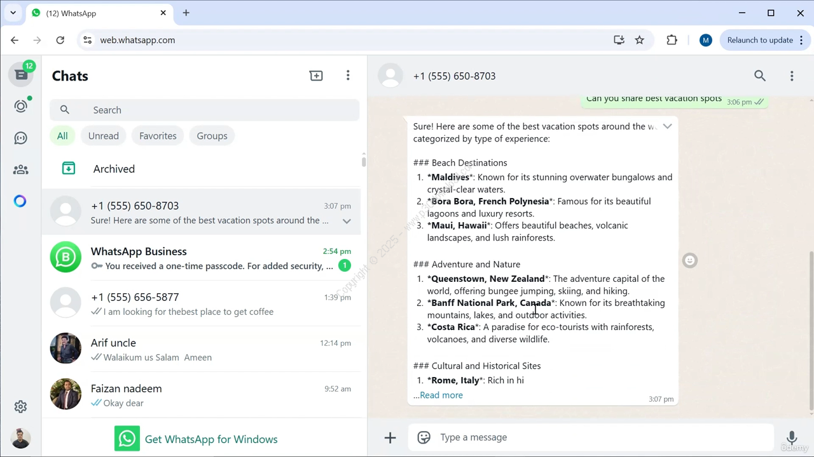Click the Archived box icon
814x457 pixels.
pyautogui.click(x=69, y=168)
